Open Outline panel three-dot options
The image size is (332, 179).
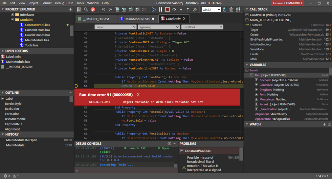pos(71,93)
